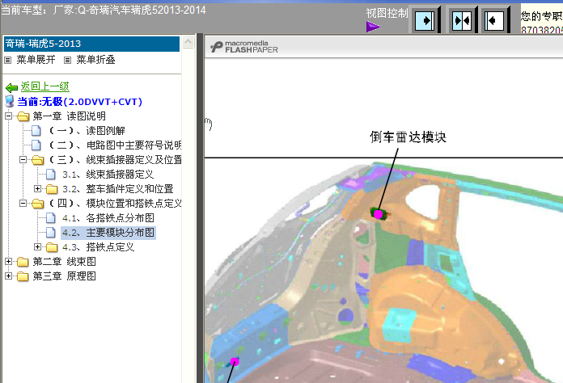Click the page icon of (二)、电路图中主要符号说明
Viewport: 563px width, 383px height.
36,145
